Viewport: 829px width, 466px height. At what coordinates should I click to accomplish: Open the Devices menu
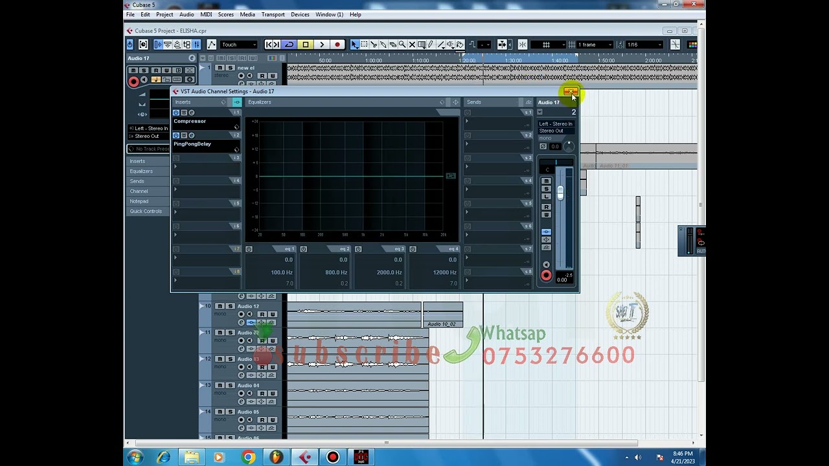(x=300, y=14)
